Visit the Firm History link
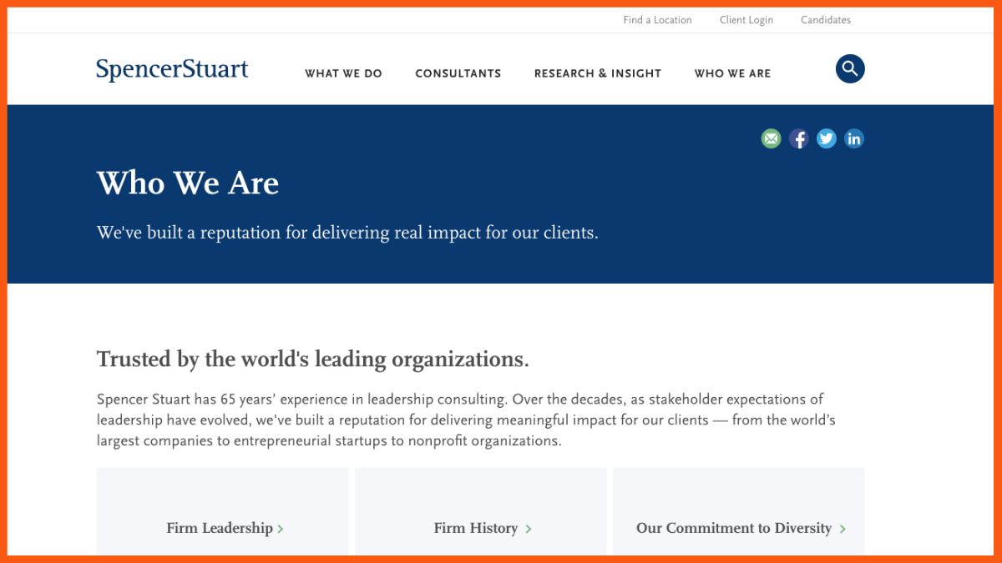The height and width of the screenshot is (563, 1002). (475, 528)
